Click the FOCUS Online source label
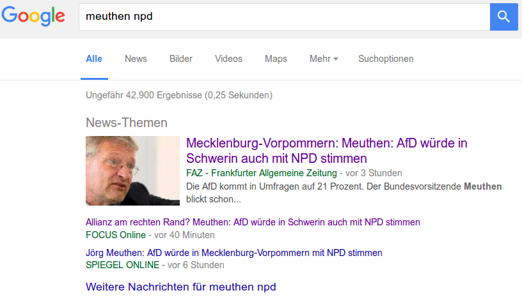This screenshot has width=522, height=302. pyautogui.click(x=116, y=235)
